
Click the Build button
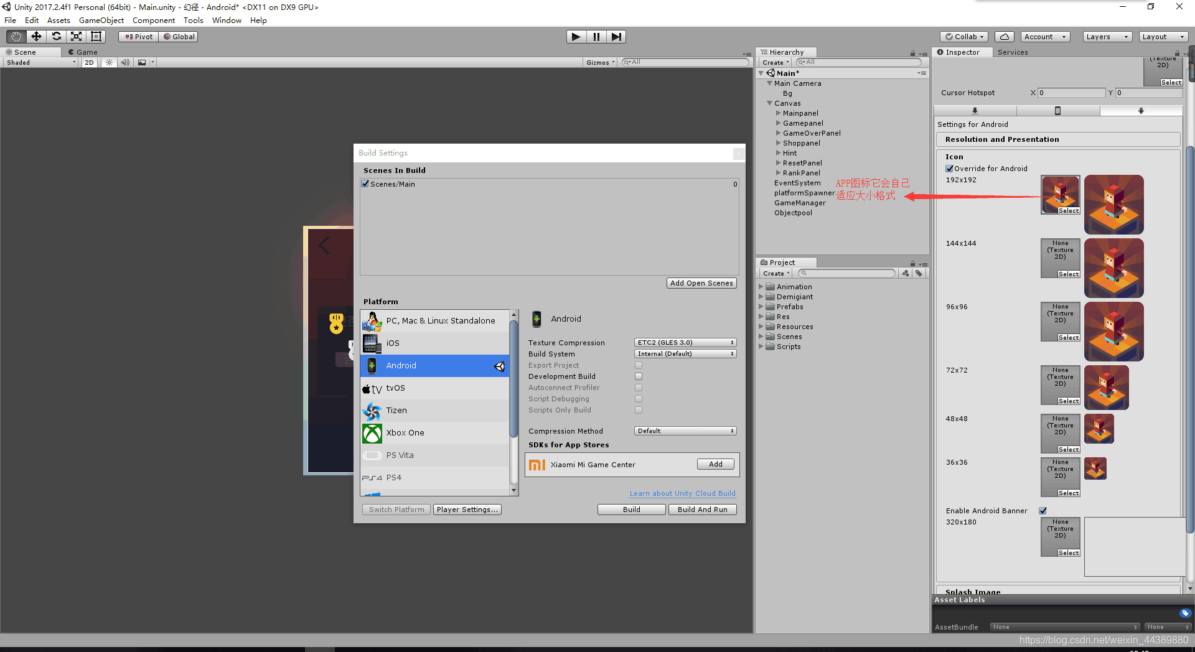pyautogui.click(x=632, y=510)
